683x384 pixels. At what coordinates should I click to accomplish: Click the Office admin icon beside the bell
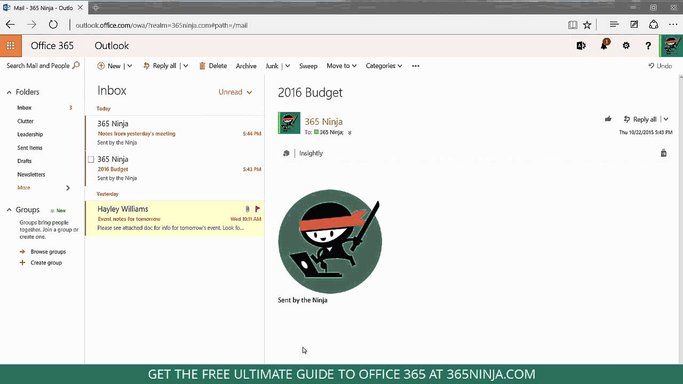pos(581,46)
